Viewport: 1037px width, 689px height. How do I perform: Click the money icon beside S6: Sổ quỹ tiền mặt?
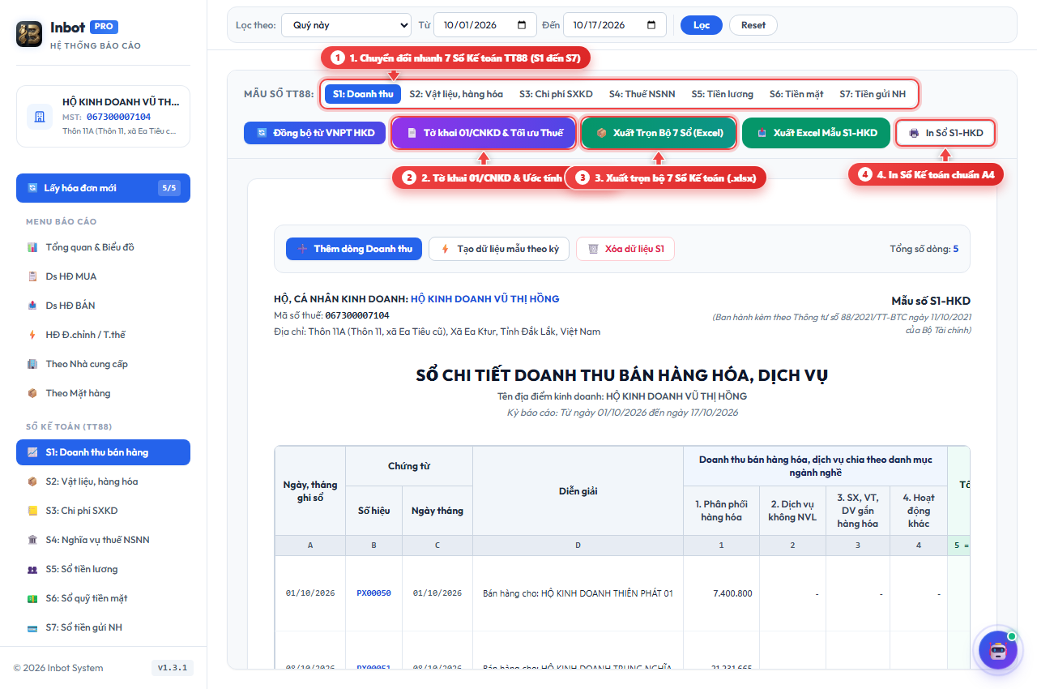click(32, 598)
